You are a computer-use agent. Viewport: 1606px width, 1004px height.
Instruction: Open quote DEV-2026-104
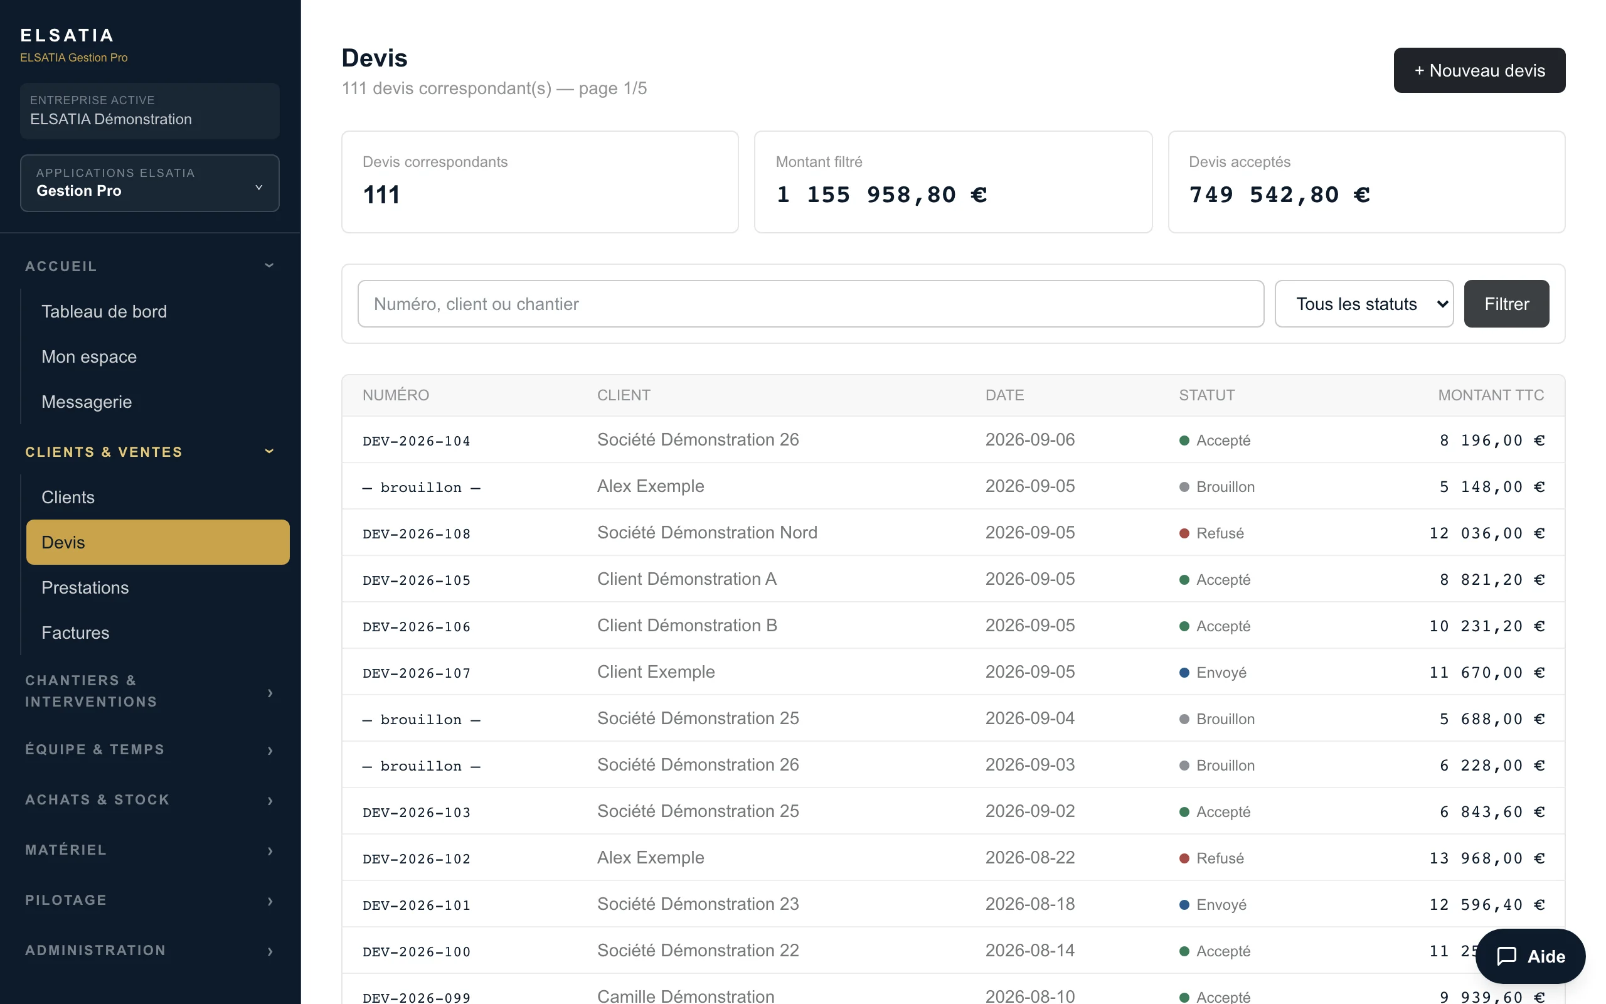pos(416,441)
